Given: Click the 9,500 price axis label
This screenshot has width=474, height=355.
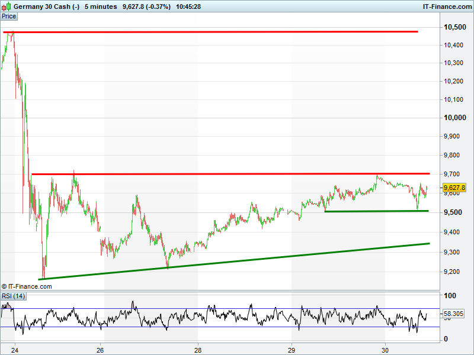Looking at the screenshot, I should tap(453, 212).
